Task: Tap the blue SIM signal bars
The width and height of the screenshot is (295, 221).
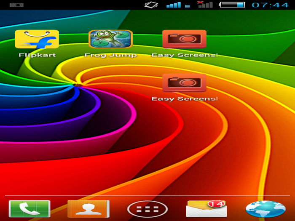Action: click(x=174, y=5)
